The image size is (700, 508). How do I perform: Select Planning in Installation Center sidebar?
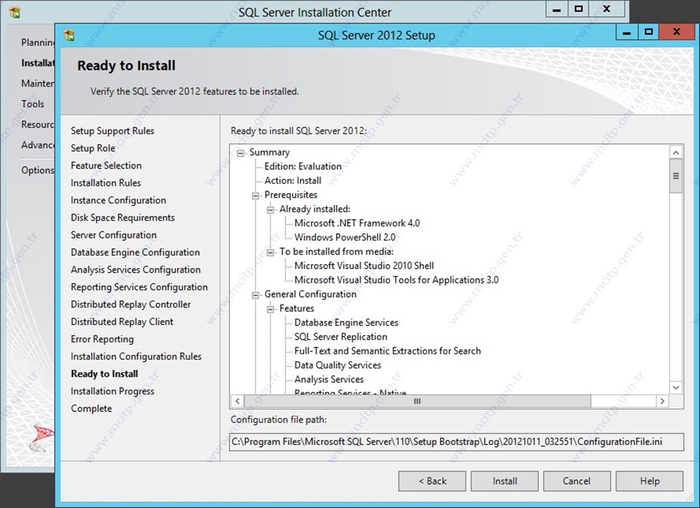(38, 42)
